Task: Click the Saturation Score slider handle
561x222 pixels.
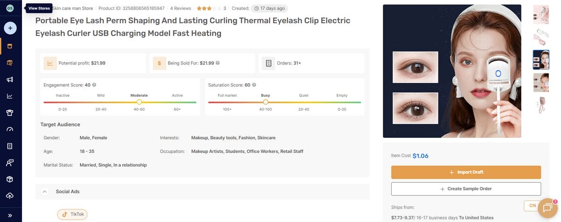Action: [266, 102]
